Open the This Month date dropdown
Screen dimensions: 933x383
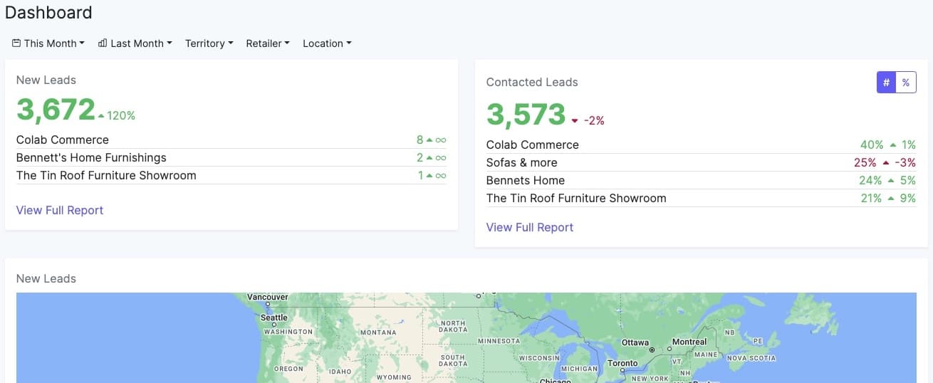(x=50, y=43)
